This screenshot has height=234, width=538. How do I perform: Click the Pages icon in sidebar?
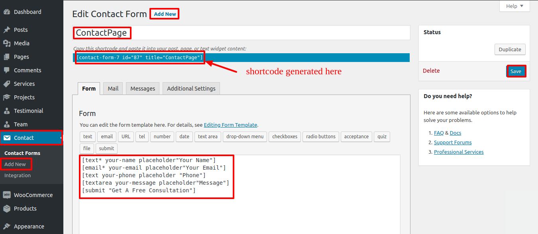point(7,57)
